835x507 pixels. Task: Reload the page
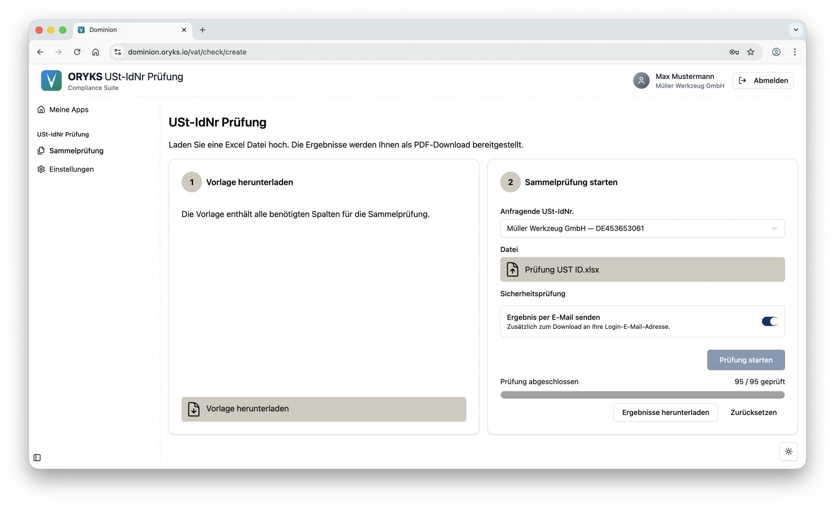[77, 52]
